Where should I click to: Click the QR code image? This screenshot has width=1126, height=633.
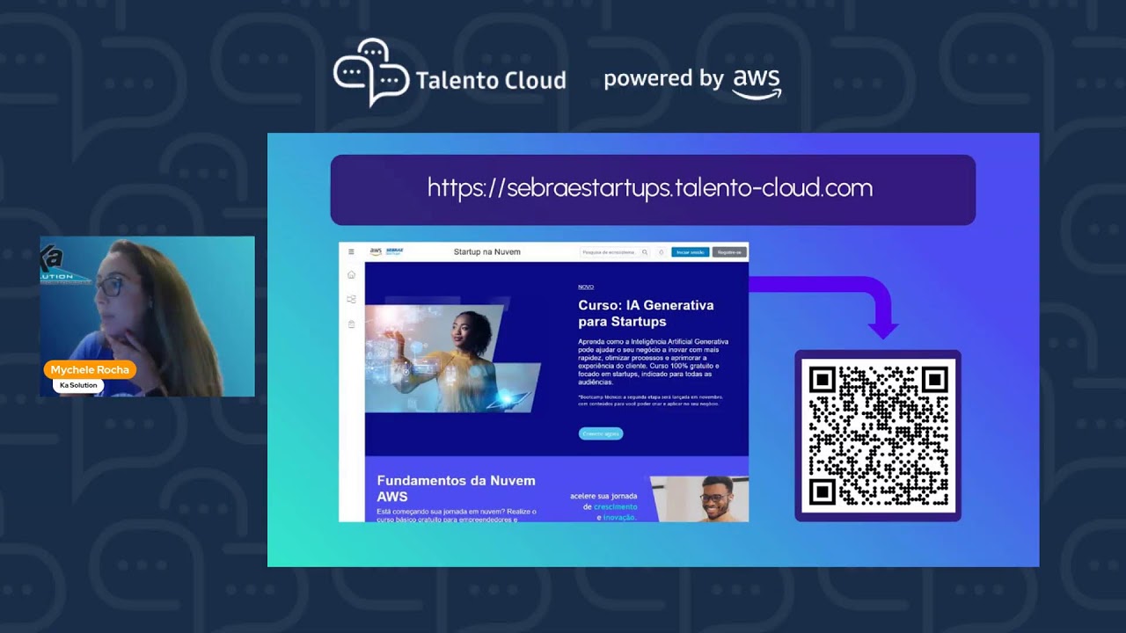point(878,436)
